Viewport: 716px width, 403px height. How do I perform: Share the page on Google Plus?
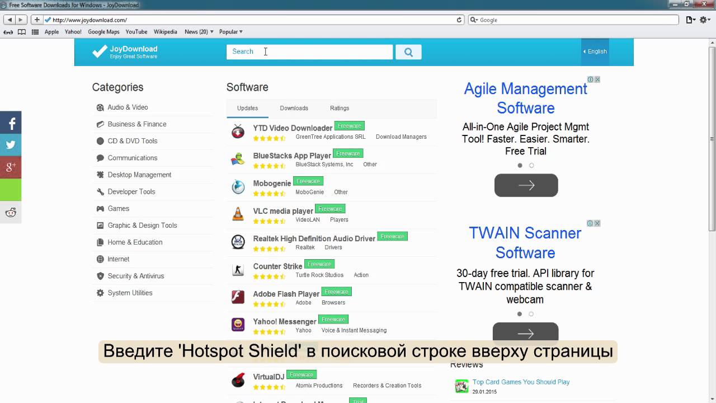[x=11, y=167]
